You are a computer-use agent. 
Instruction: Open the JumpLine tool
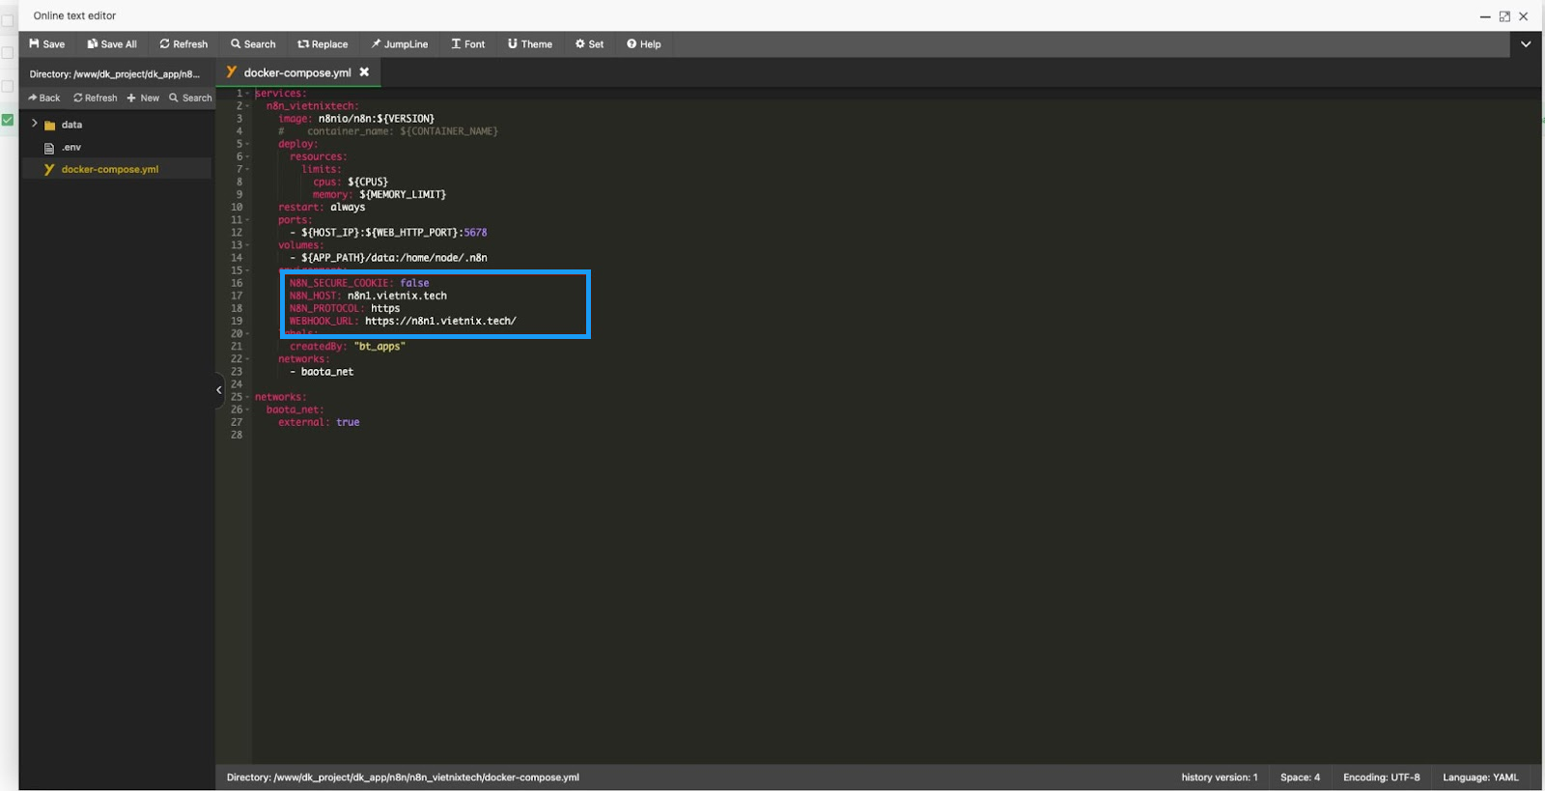point(400,44)
